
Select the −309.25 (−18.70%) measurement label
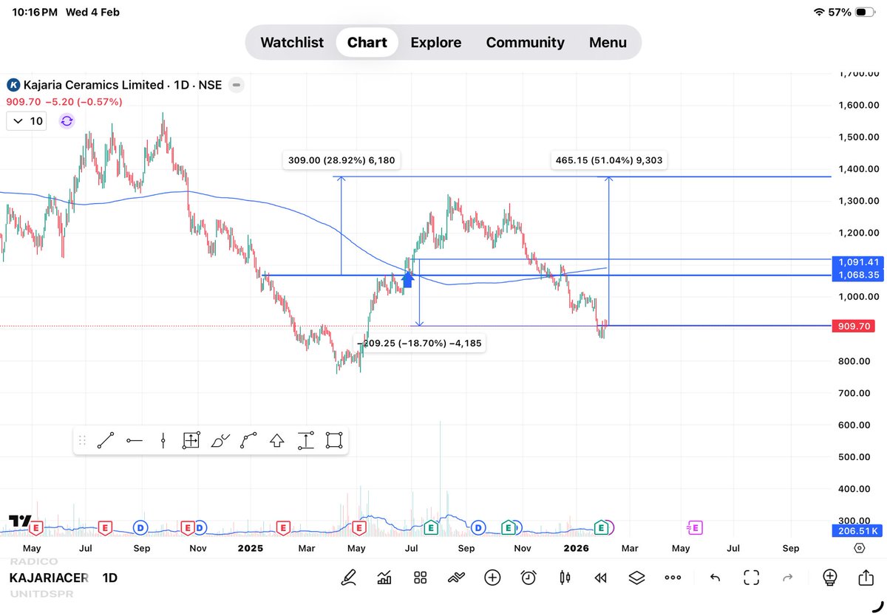pyautogui.click(x=421, y=343)
